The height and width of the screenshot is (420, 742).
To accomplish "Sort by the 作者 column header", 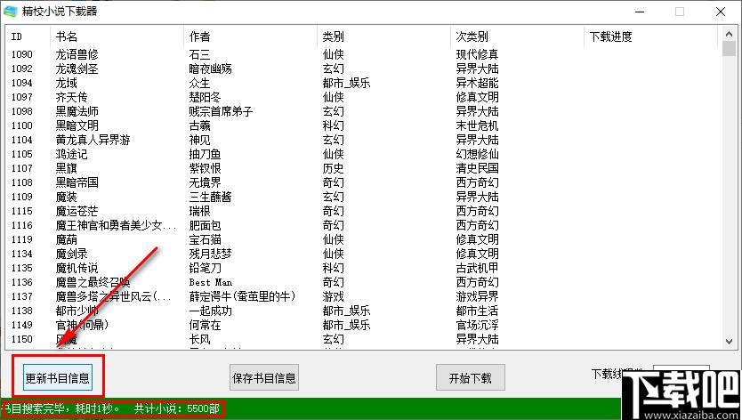I will click(x=250, y=36).
